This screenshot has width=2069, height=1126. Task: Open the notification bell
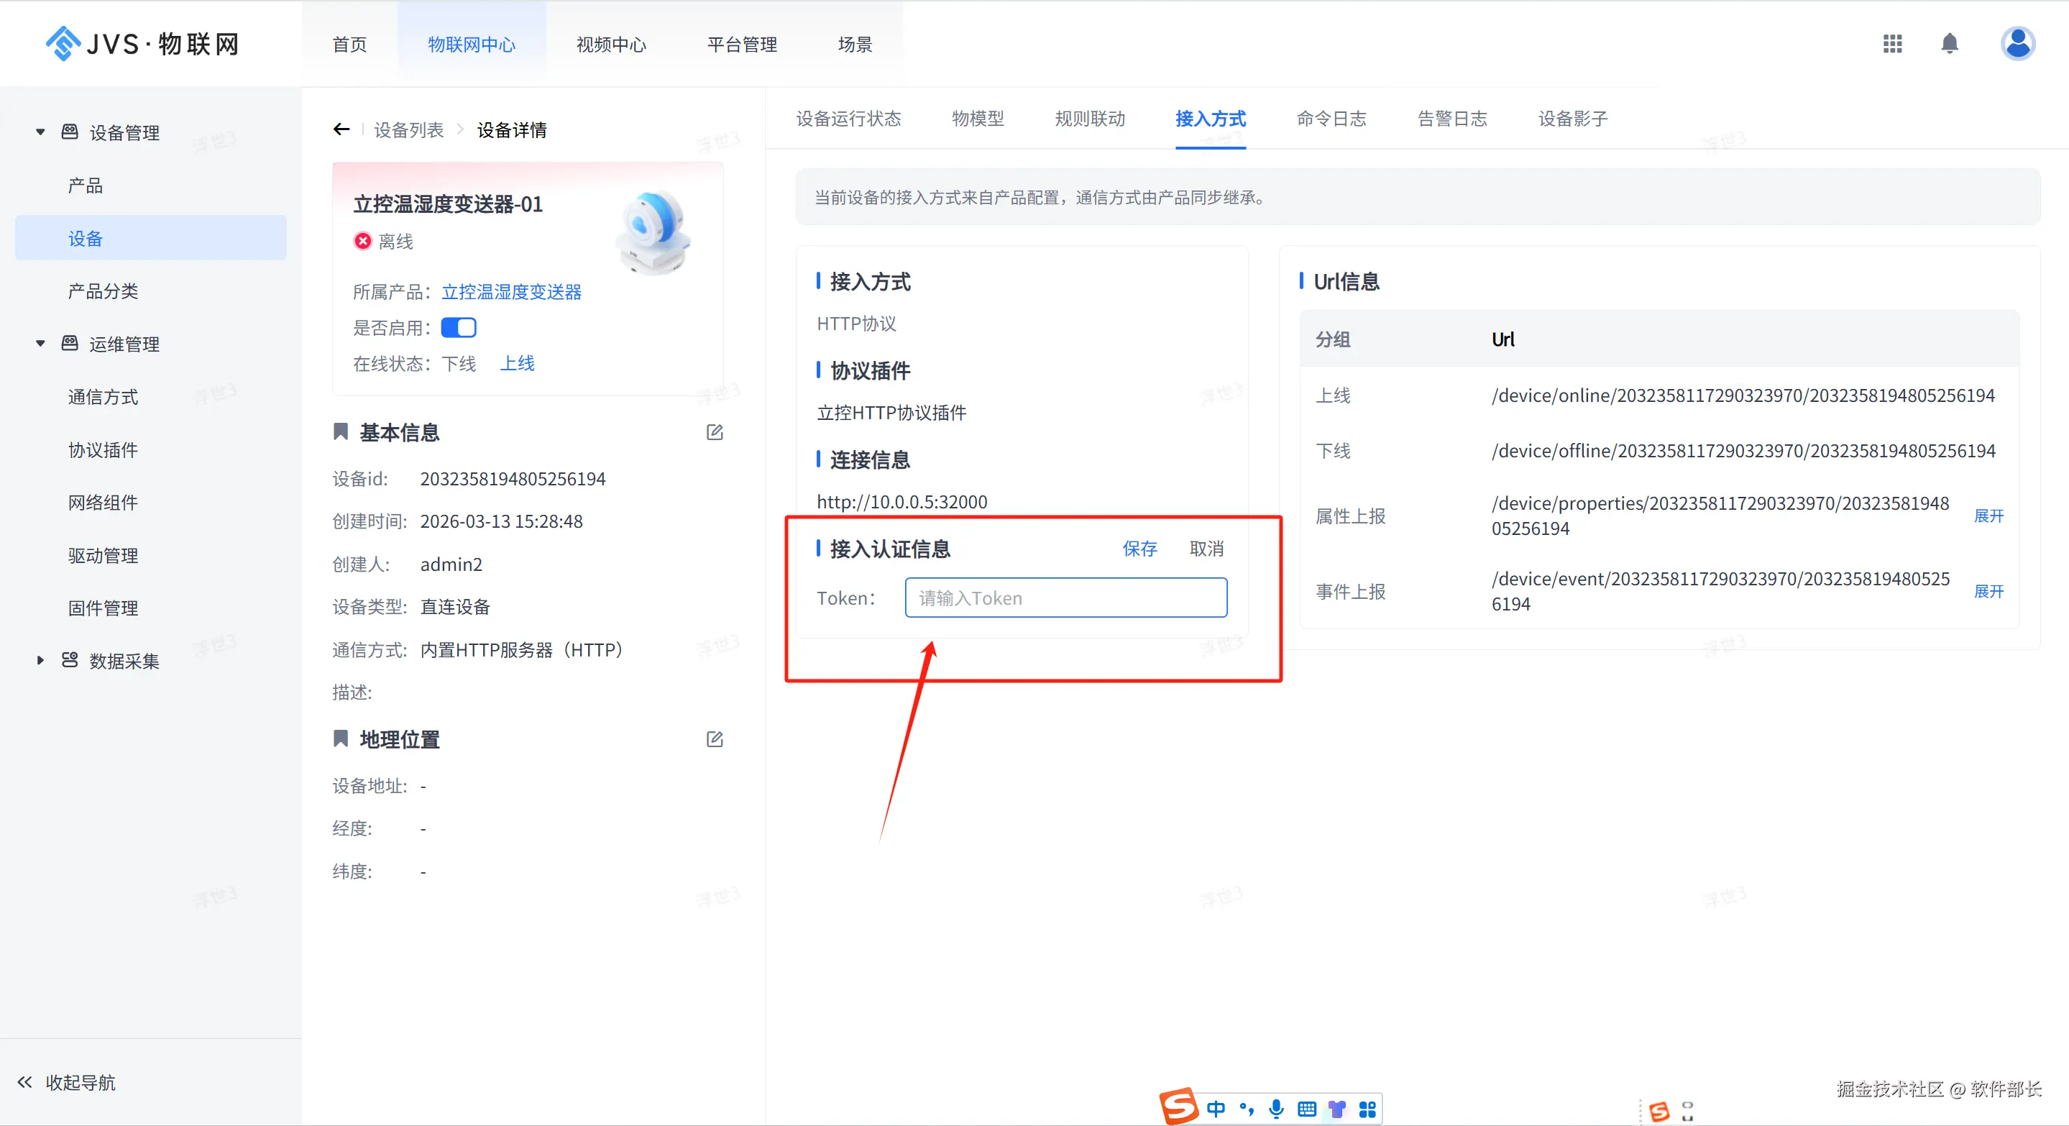tap(1950, 43)
